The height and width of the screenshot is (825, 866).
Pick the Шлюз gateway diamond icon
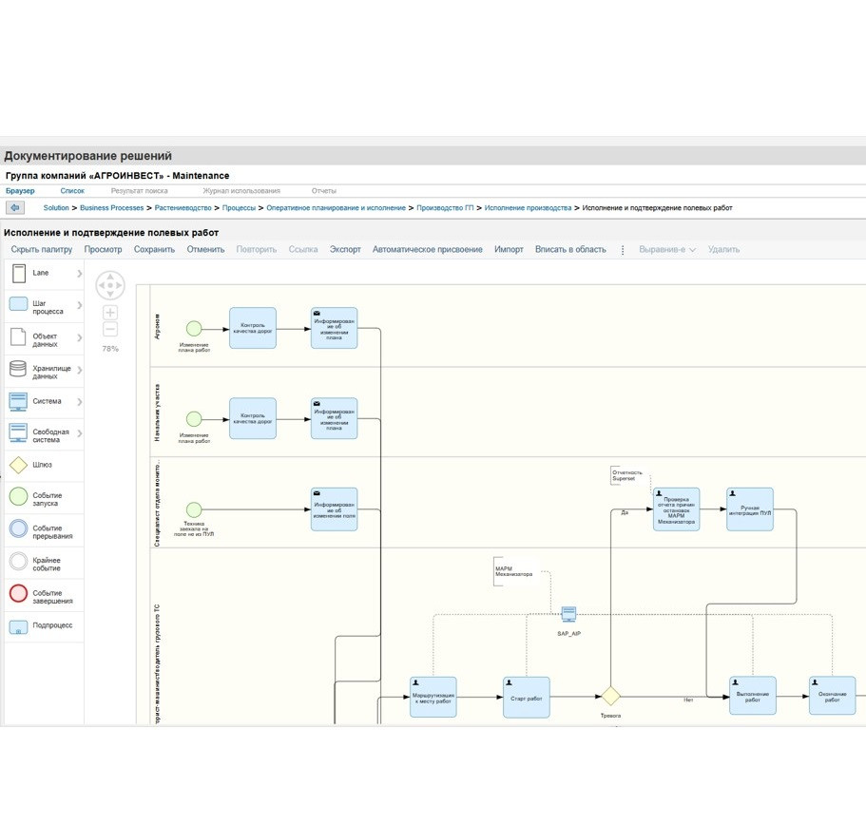tap(18, 466)
